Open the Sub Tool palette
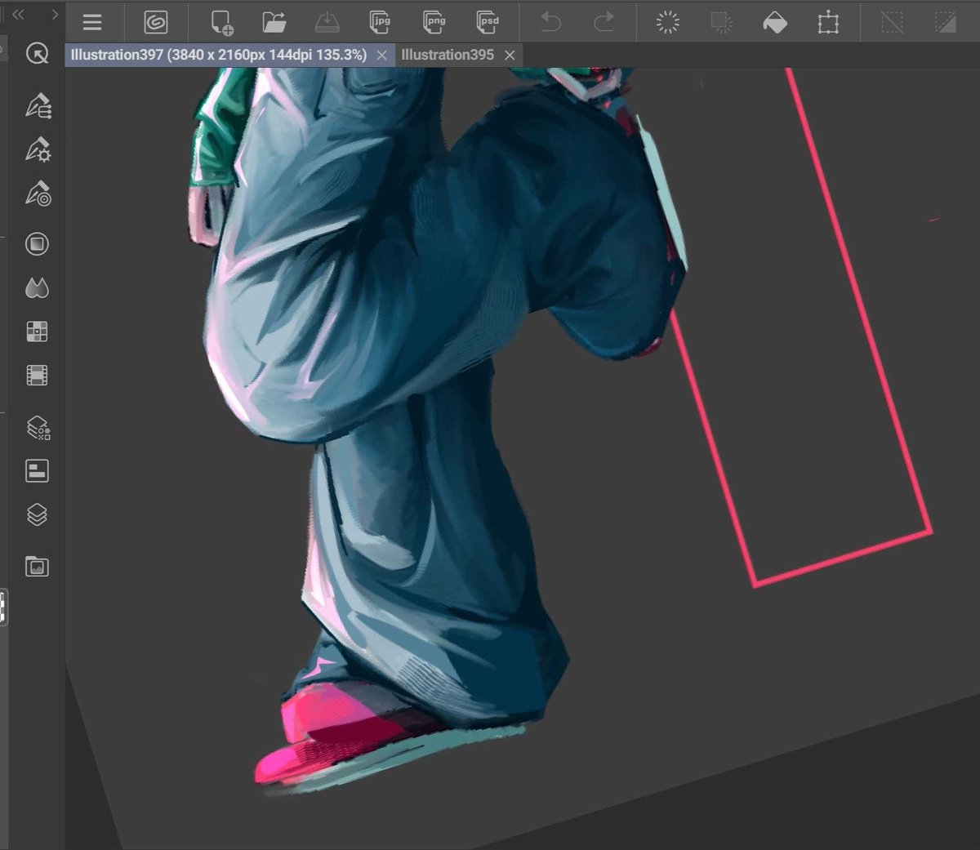The image size is (980, 850). (38, 105)
